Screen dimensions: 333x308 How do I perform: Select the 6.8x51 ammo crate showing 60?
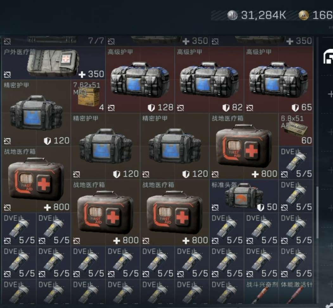click(296, 129)
